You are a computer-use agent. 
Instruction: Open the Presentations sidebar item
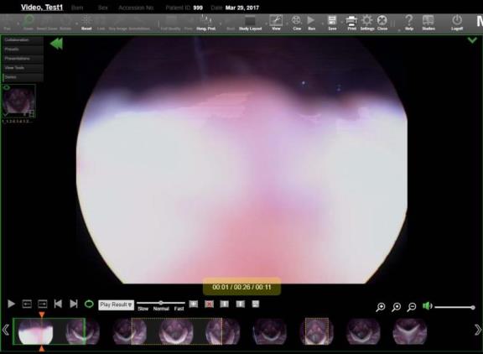pyautogui.click(x=23, y=59)
